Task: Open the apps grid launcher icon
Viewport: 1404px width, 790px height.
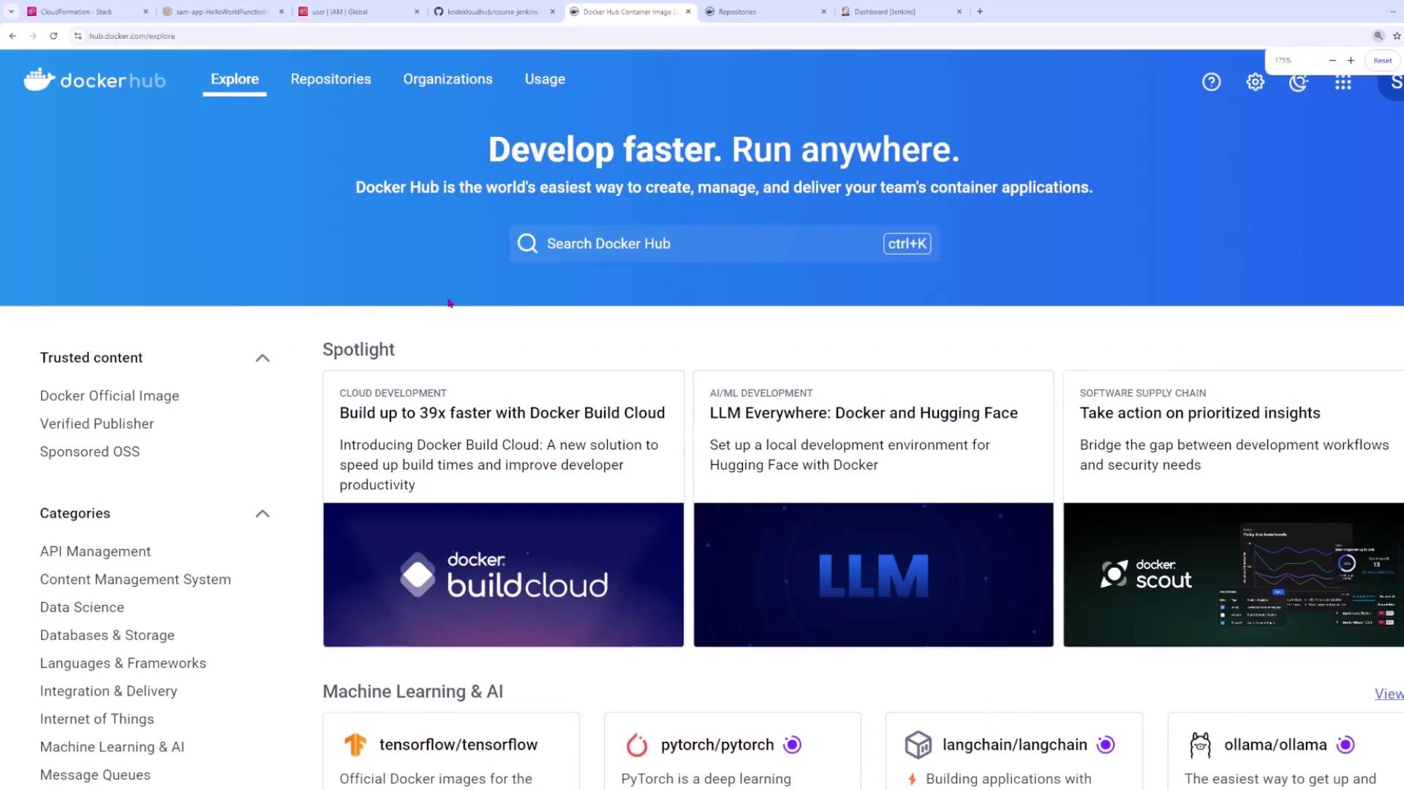Action: pyautogui.click(x=1343, y=82)
